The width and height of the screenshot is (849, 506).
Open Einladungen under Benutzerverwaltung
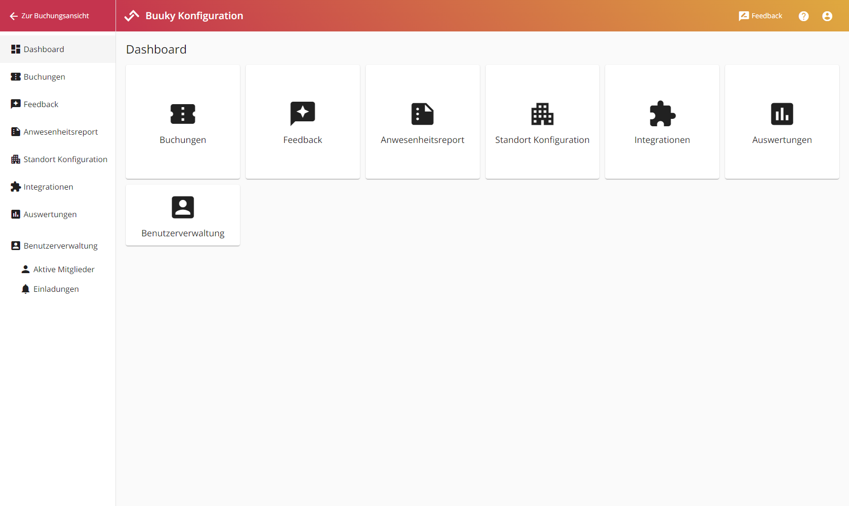coord(56,289)
